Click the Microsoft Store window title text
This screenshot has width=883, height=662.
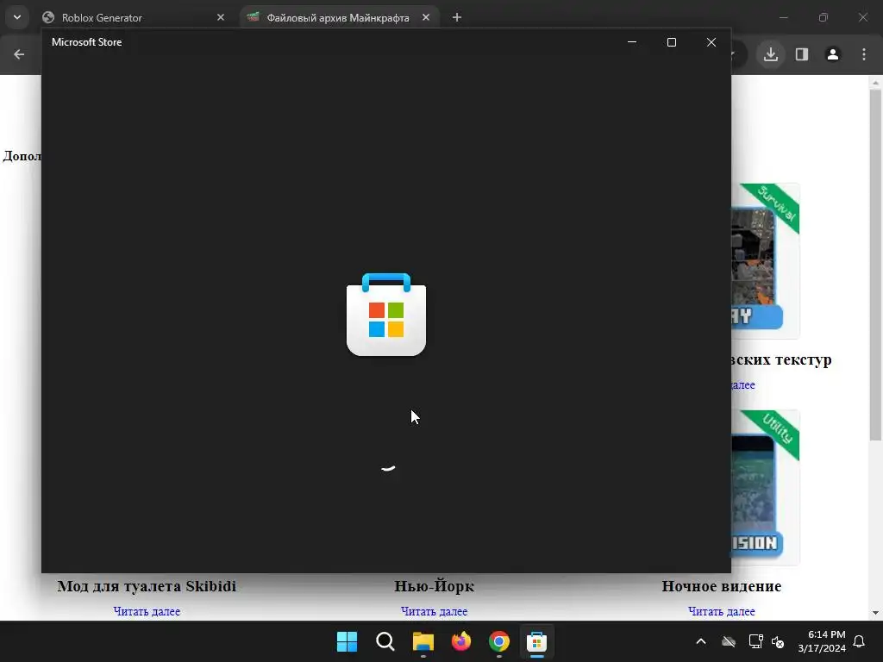click(87, 42)
